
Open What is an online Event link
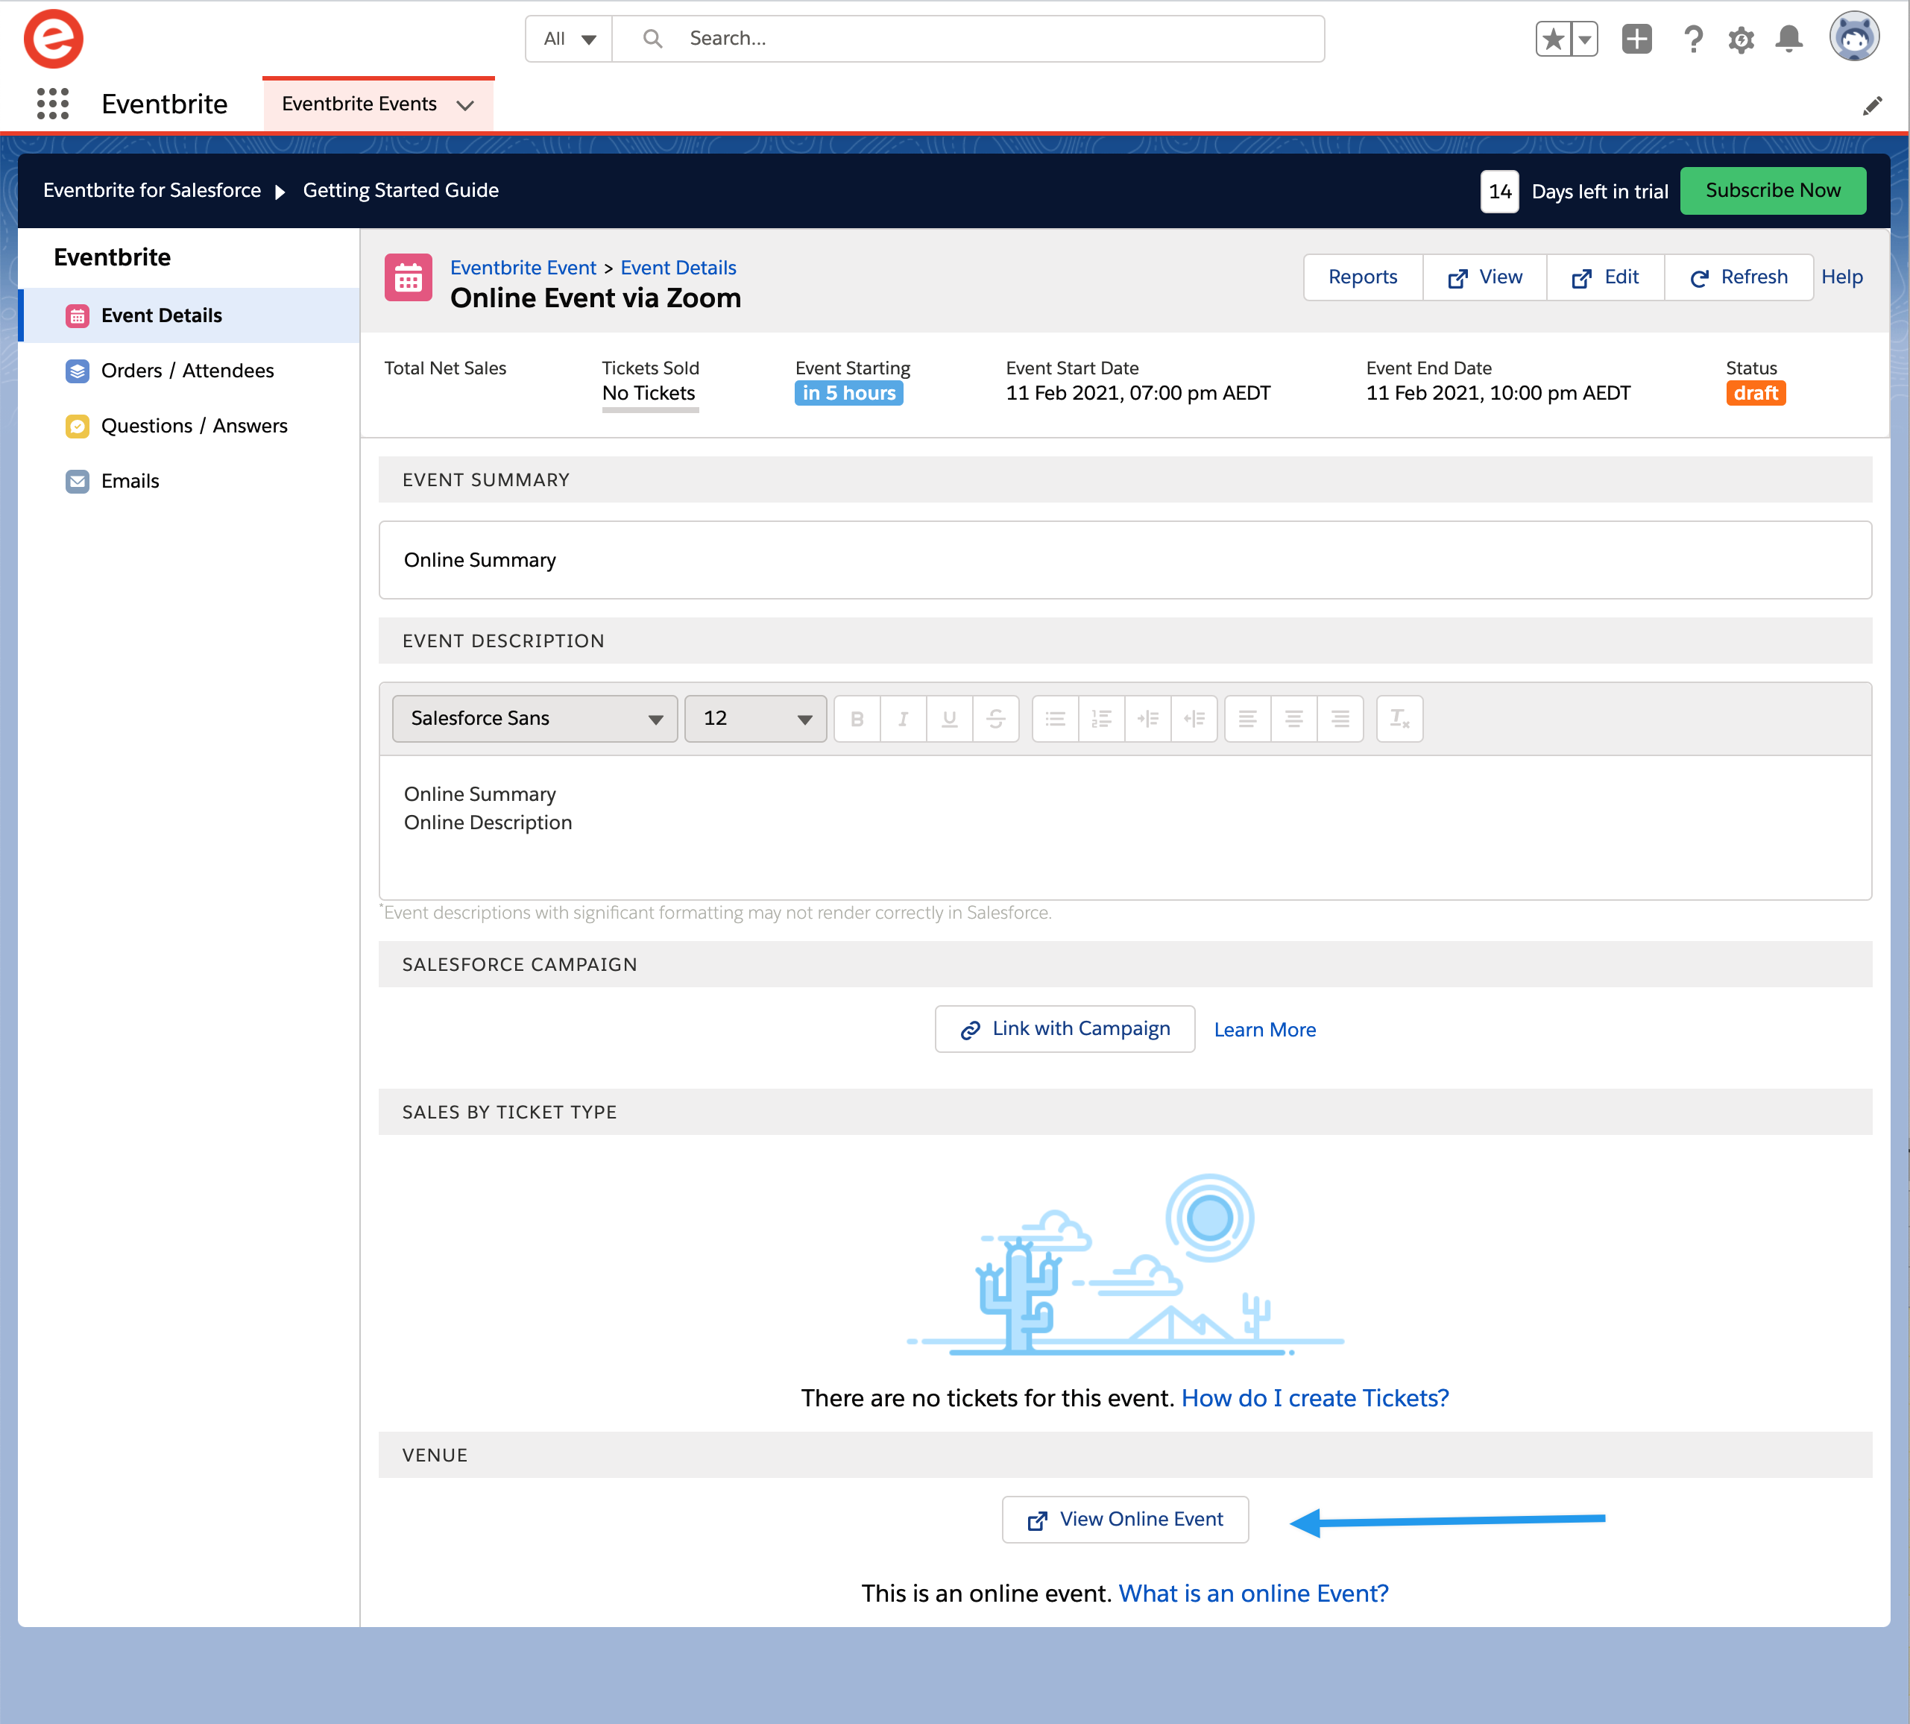pos(1254,1594)
